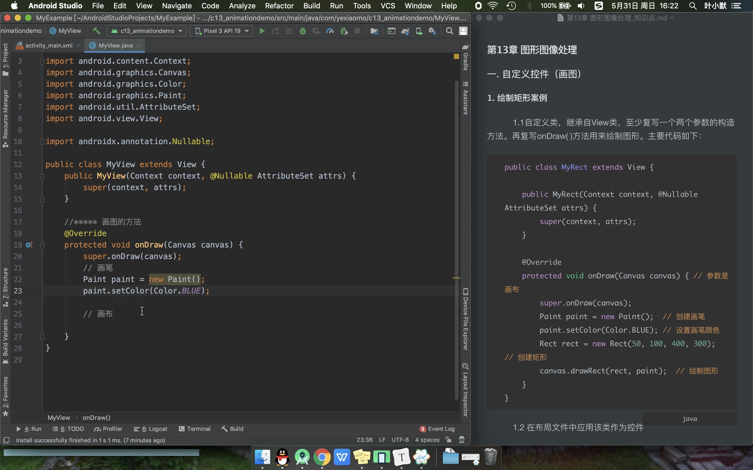Open the Event Log panel

(437, 429)
